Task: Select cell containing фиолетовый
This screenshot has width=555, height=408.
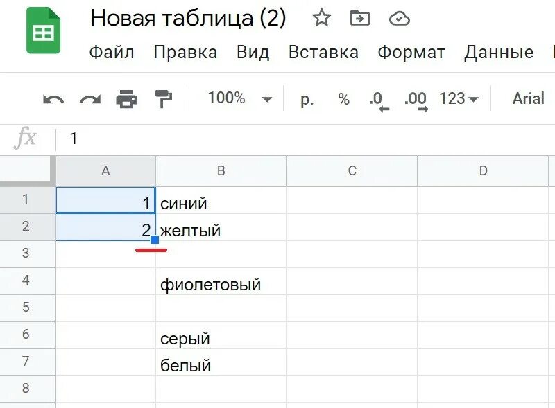Action: click(x=221, y=284)
